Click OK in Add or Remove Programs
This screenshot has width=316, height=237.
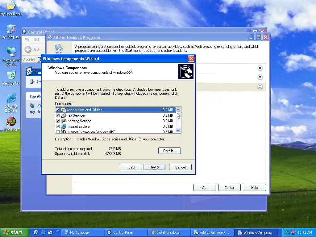point(204,188)
